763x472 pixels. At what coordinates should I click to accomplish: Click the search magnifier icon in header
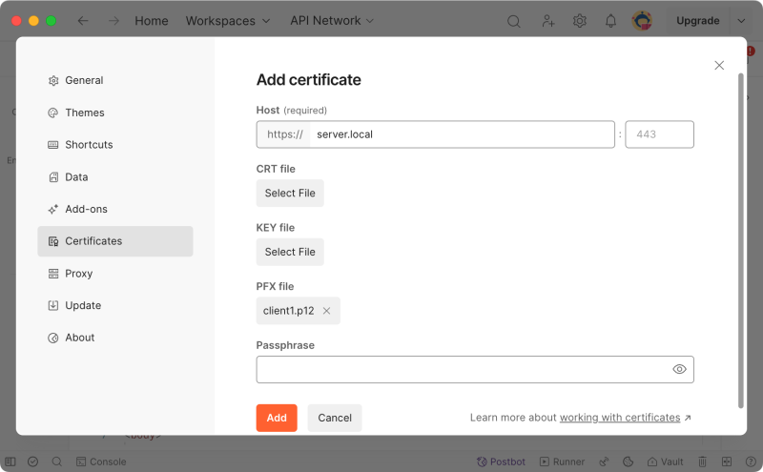tap(513, 21)
